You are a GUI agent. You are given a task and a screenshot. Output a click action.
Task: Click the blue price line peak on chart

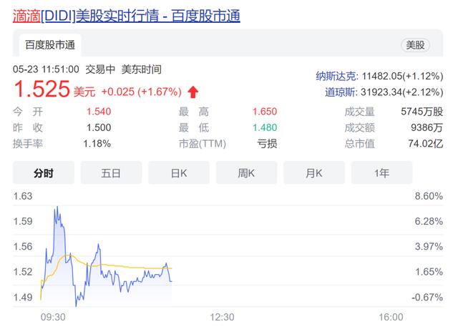56,208
